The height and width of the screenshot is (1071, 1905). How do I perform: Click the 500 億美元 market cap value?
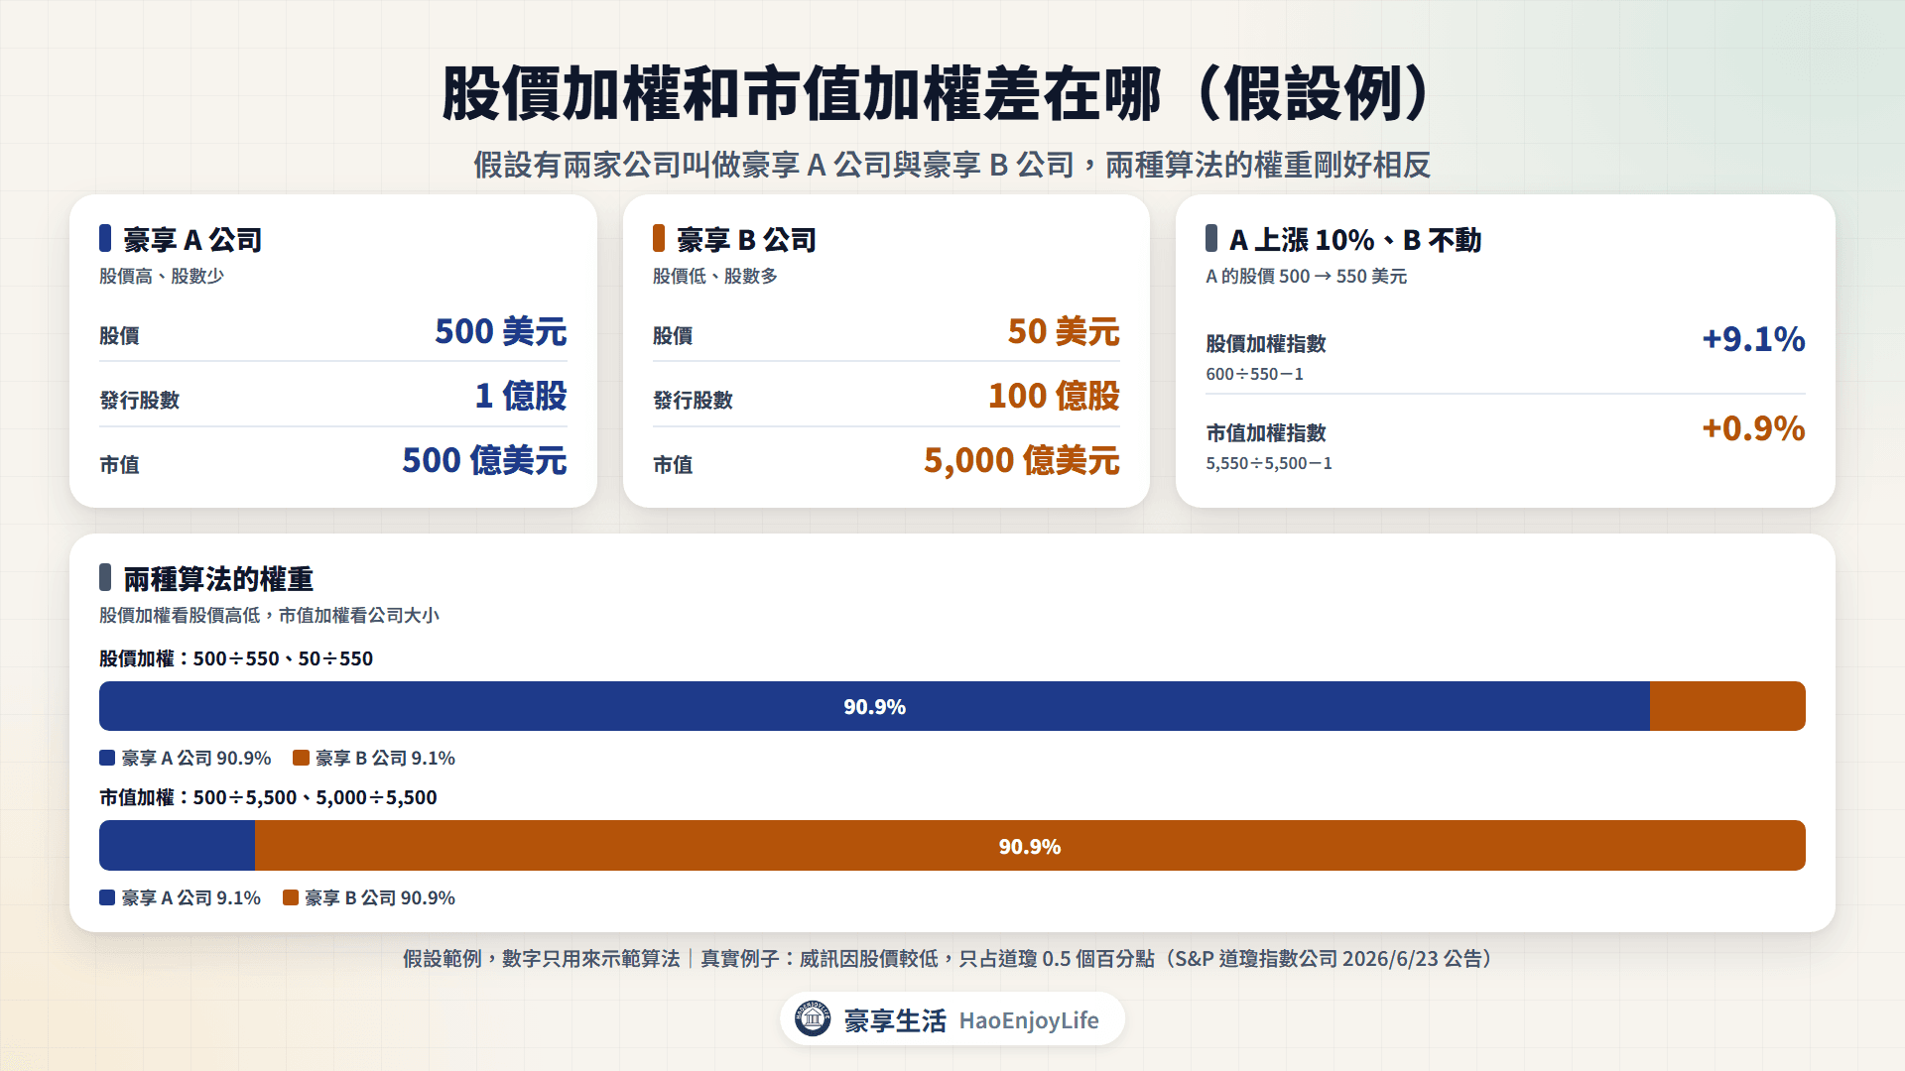[x=484, y=460]
